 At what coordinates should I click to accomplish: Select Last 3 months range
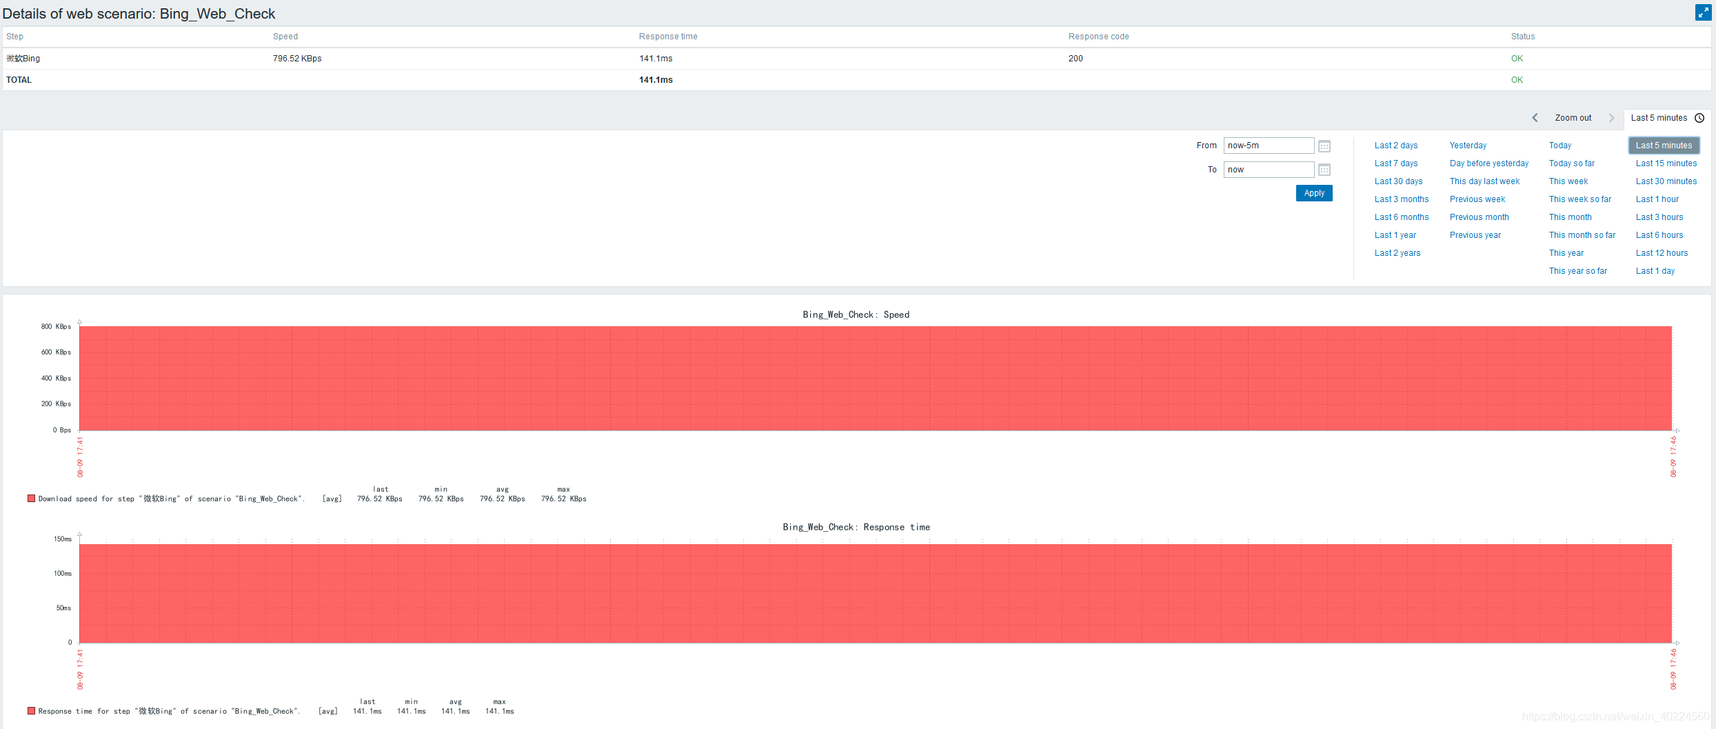click(1402, 199)
